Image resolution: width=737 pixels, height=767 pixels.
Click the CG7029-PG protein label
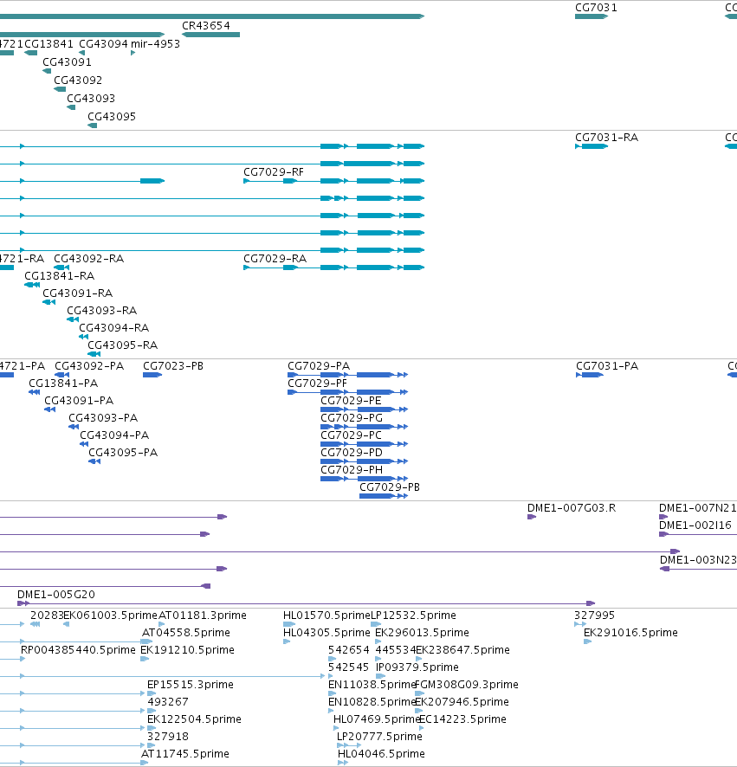(352, 418)
